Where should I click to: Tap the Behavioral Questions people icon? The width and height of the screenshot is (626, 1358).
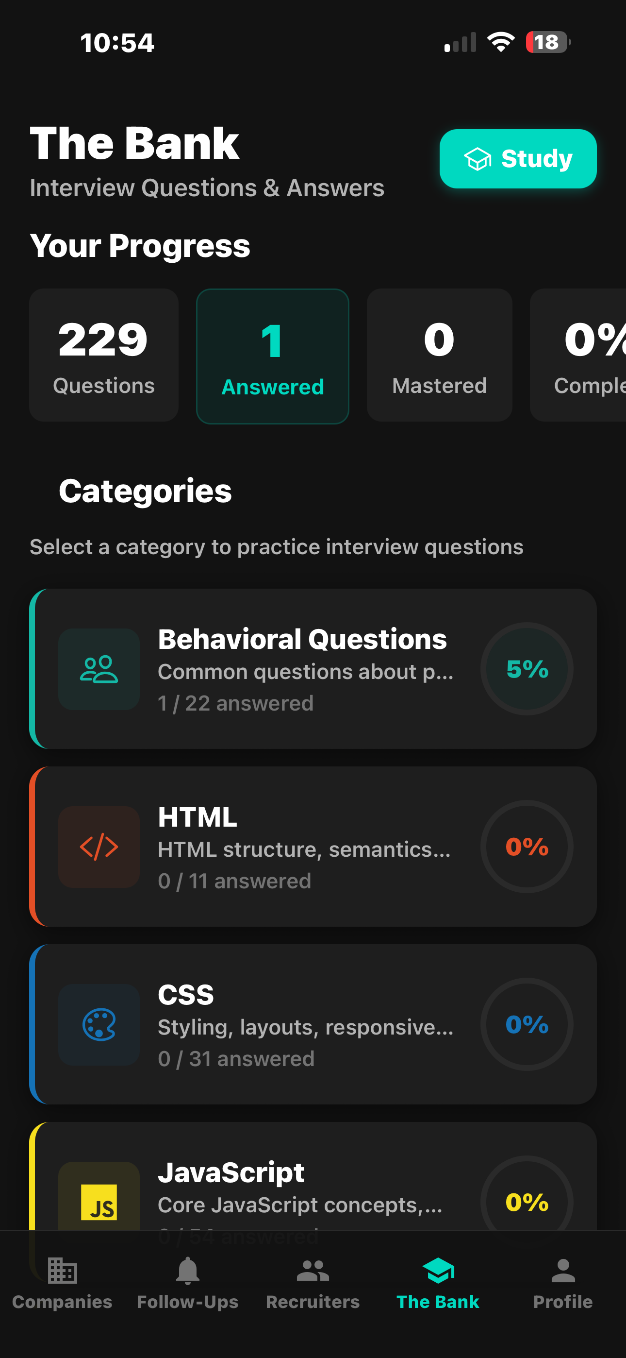click(99, 669)
